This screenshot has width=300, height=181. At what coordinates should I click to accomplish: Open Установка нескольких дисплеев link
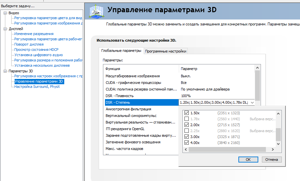click(42, 65)
